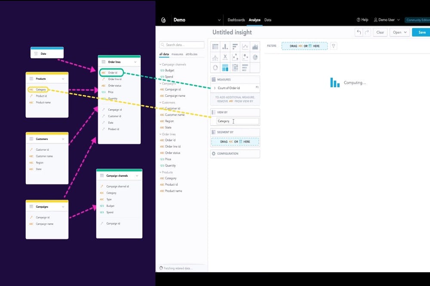Open the Open button dropdown

(x=399, y=32)
